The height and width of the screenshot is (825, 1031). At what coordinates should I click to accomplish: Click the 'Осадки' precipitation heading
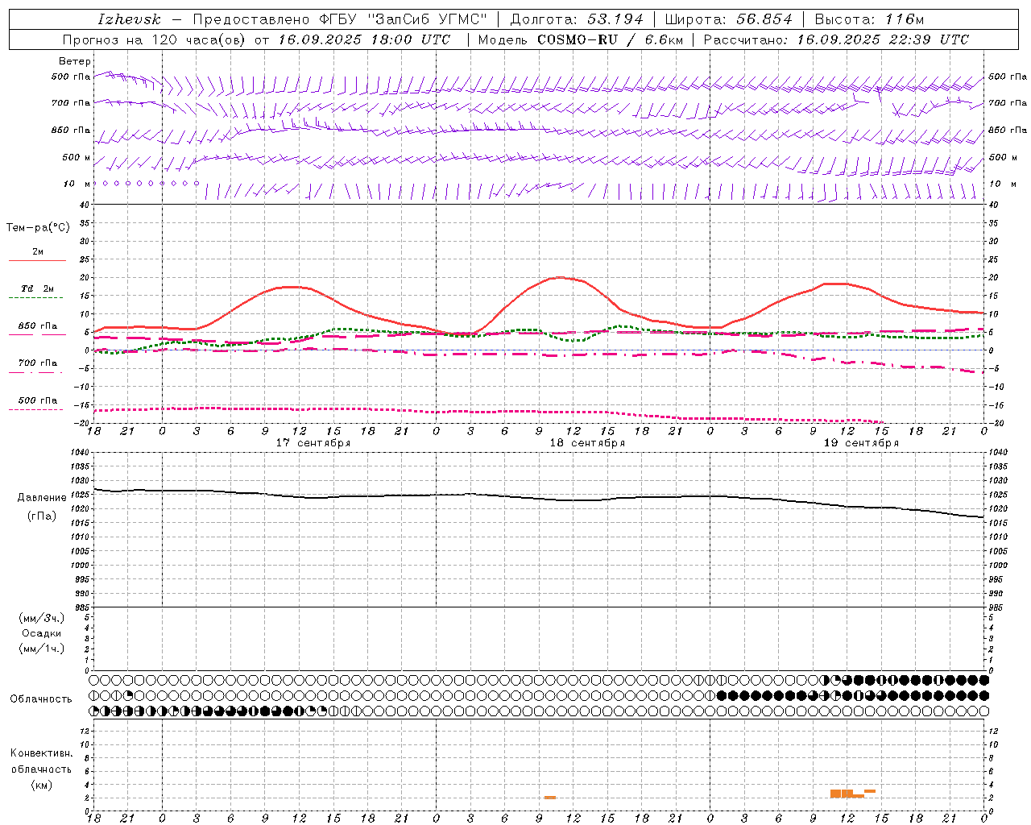[x=42, y=633]
